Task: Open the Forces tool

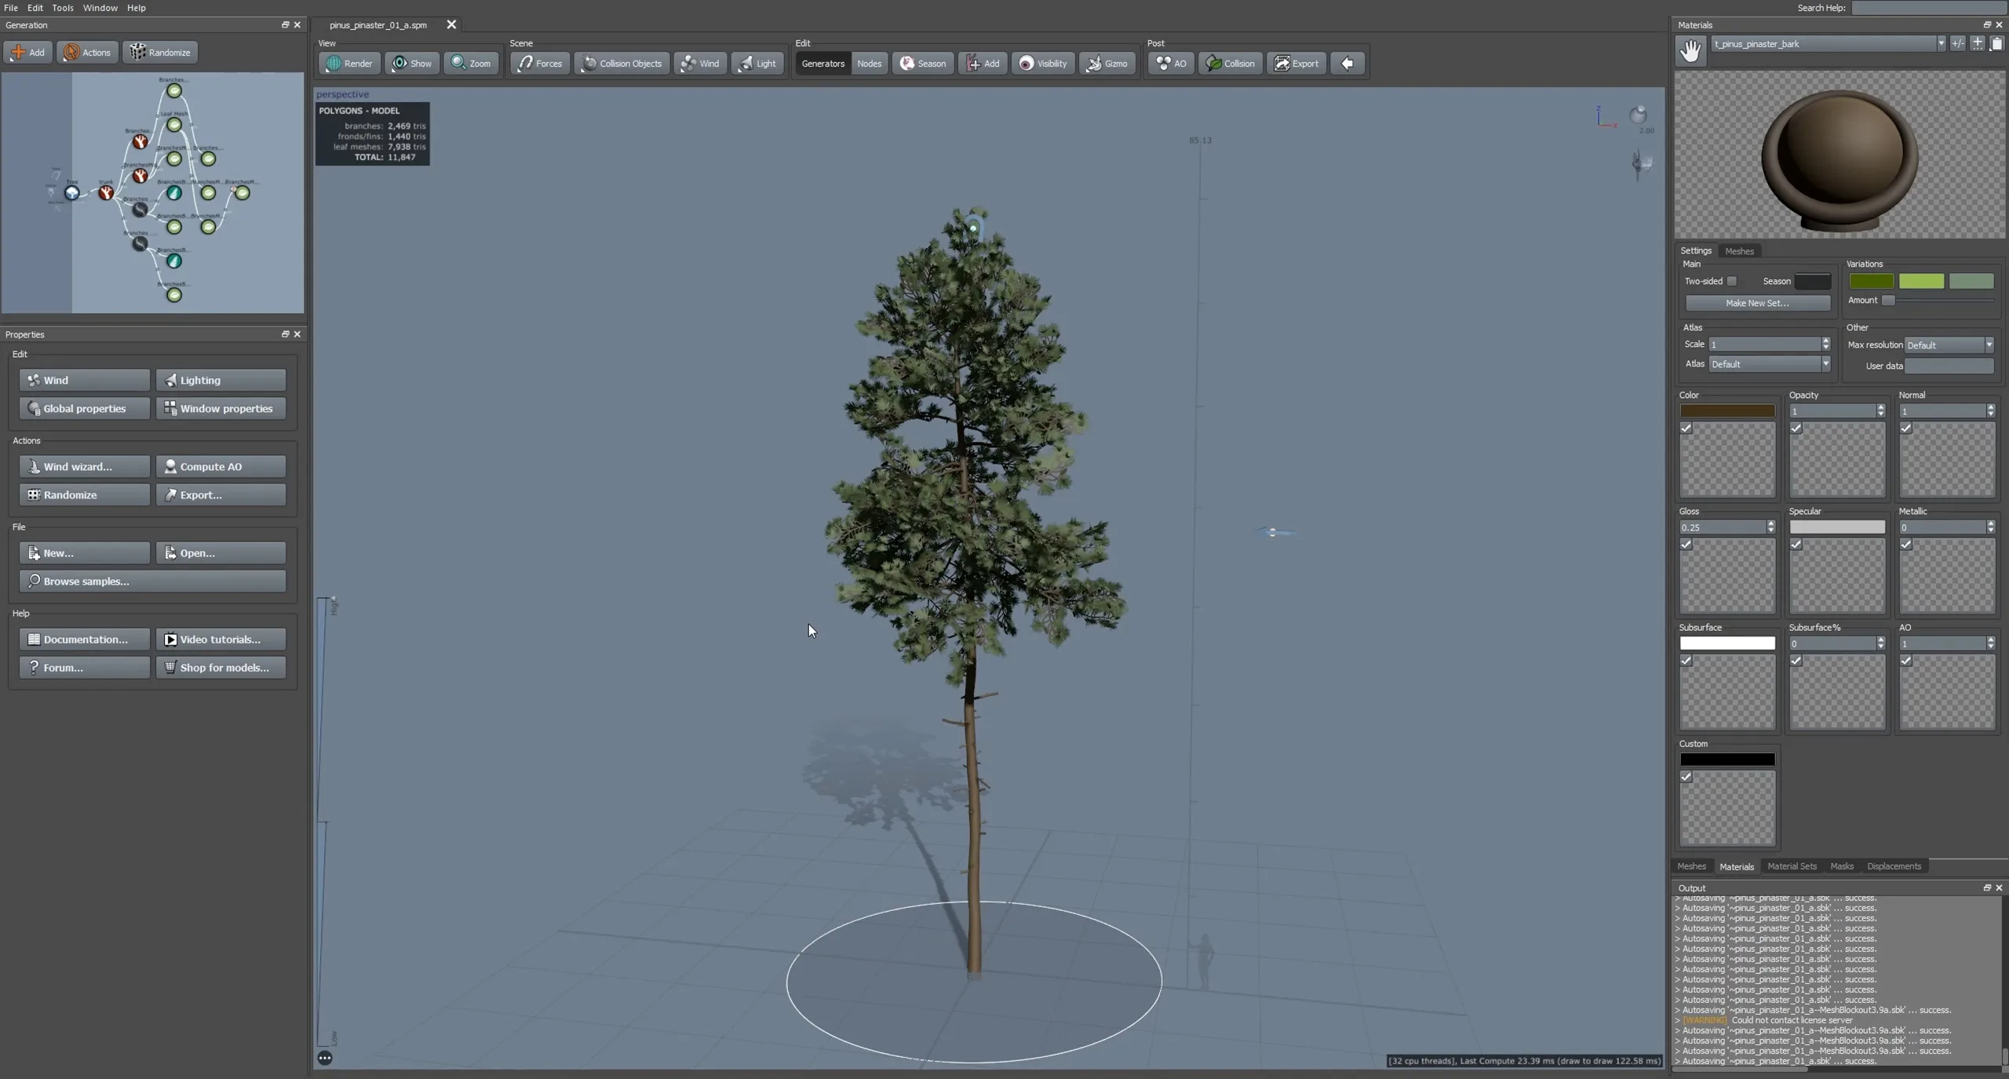Action: click(539, 63)
